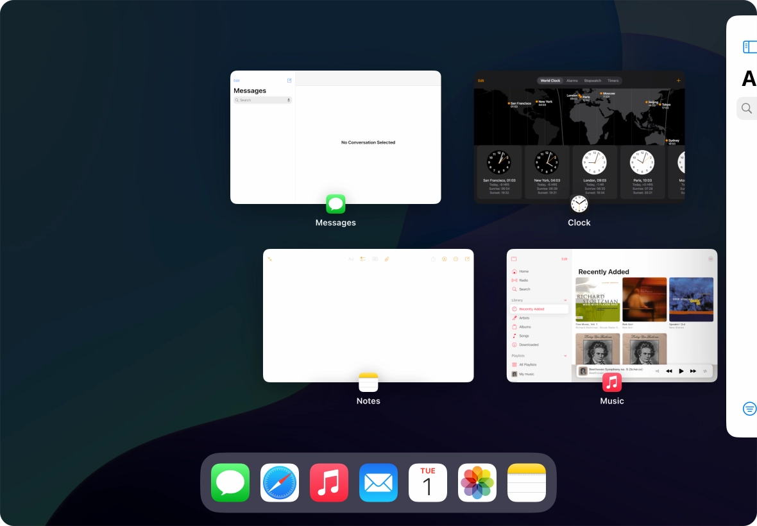The image size is (757, 526).
Task: Click the checklist icon in Notes toolbar
Action: point(363,259)
